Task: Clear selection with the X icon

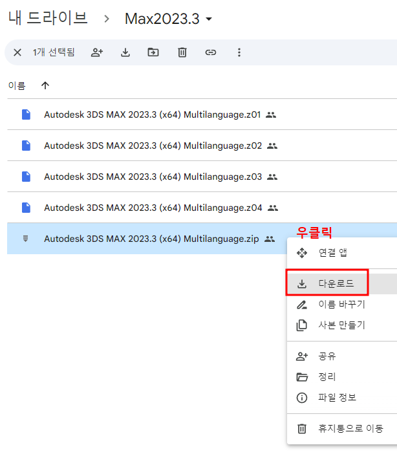Action: [17, 52]
